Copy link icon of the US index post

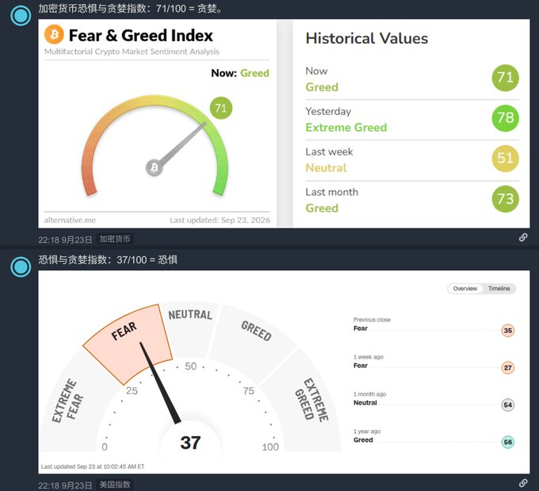pyautogui.click(x=523, y=483)
